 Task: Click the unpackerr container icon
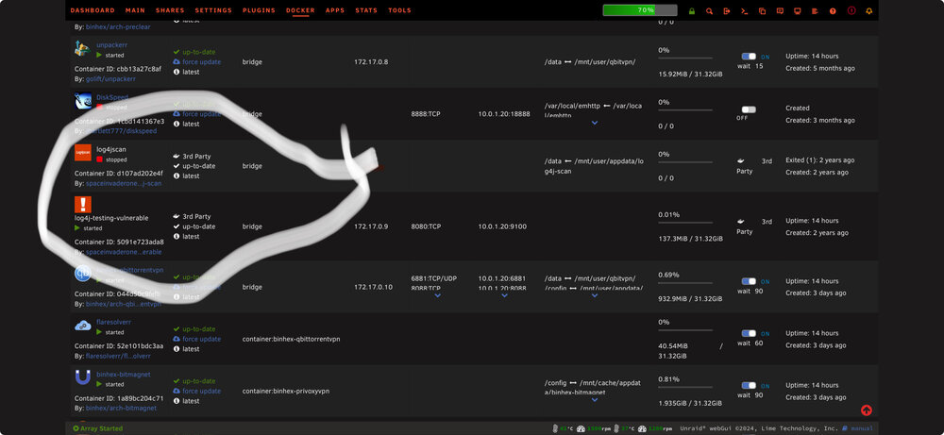coord(82,49)
